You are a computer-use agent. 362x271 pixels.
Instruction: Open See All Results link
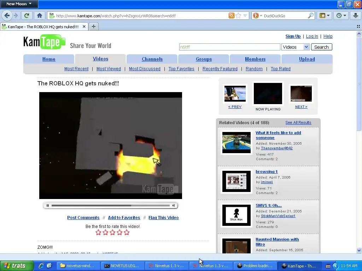click(298, 122)
